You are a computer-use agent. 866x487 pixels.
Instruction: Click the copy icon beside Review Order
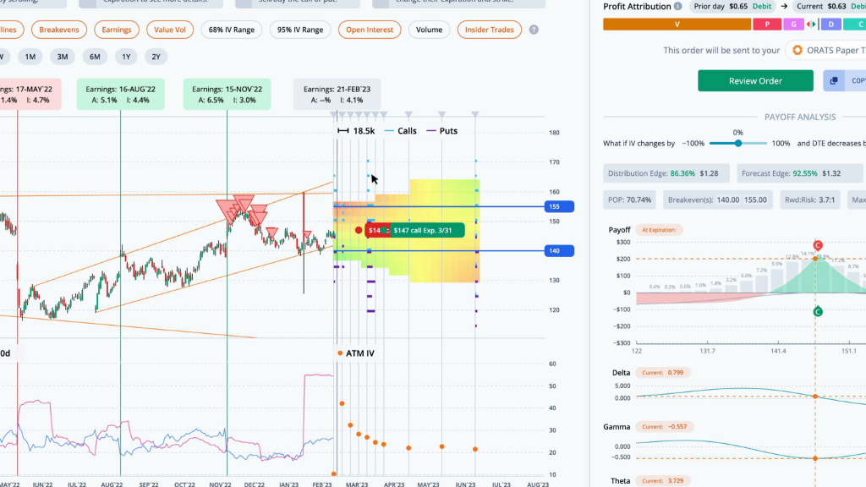click(833, 80)
